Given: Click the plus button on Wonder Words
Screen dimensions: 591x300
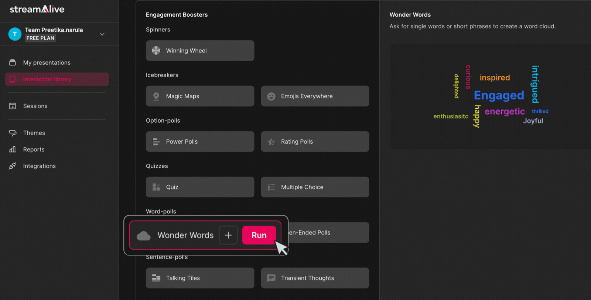Looking at the screenshot, I should coord(228,235).
